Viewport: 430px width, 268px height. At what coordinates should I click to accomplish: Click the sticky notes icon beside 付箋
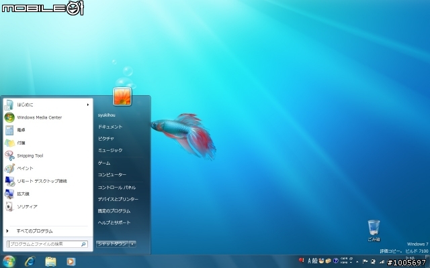9,143
